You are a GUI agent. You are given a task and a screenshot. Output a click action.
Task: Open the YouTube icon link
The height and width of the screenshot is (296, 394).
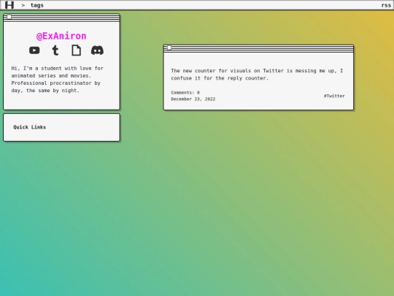click(34, 50)
